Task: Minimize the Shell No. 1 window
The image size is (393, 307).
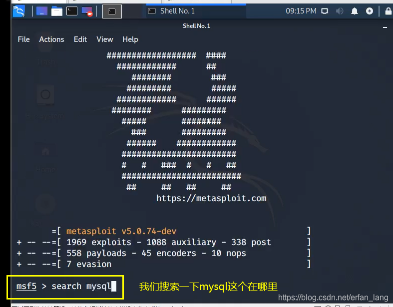Action: 385,27
